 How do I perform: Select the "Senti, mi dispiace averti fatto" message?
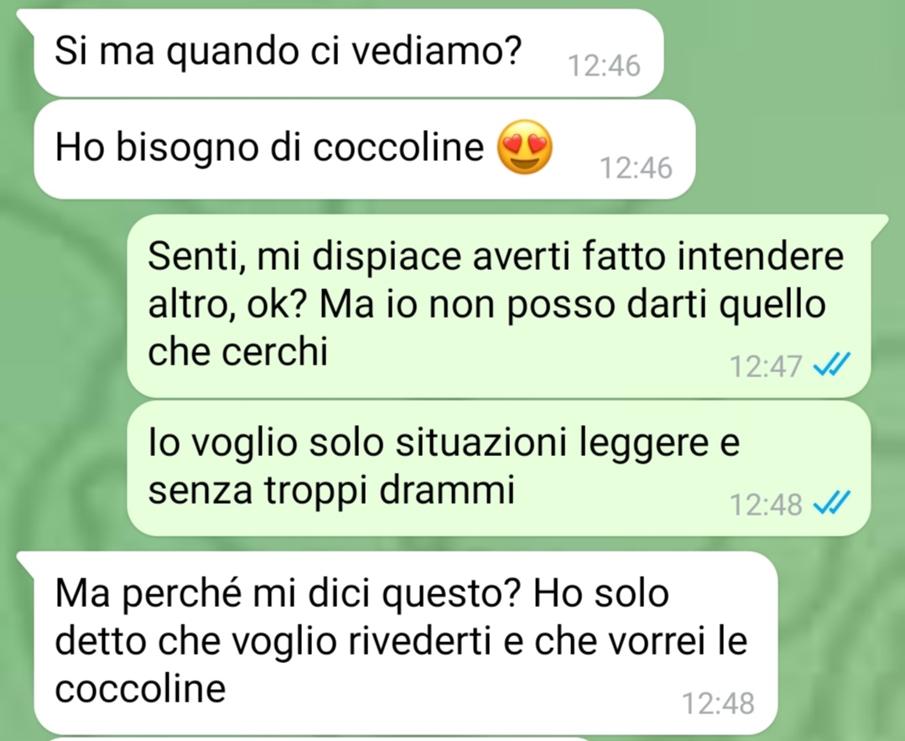pyautogui.click(x=499, y=306)
